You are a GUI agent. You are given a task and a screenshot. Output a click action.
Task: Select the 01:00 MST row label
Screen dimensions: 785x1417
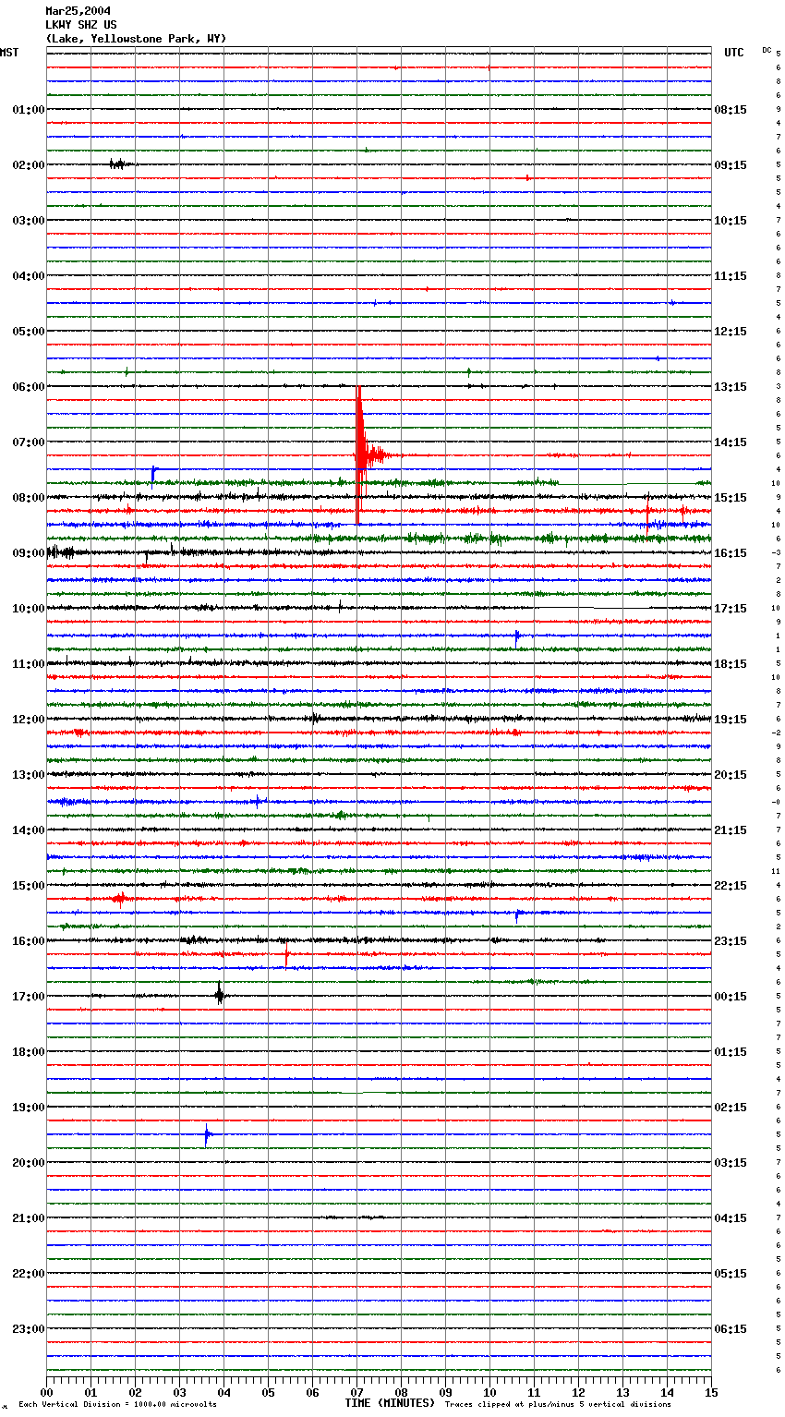click(29, 110)
